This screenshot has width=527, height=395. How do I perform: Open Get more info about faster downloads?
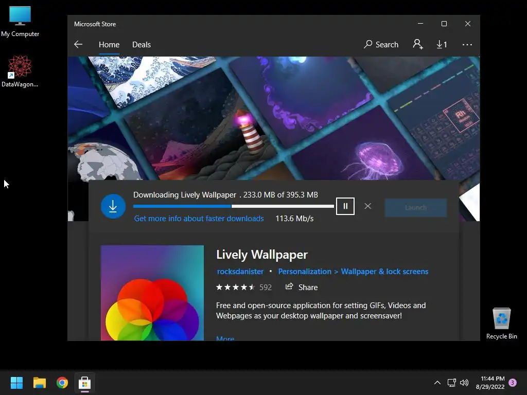pos(199,218)
